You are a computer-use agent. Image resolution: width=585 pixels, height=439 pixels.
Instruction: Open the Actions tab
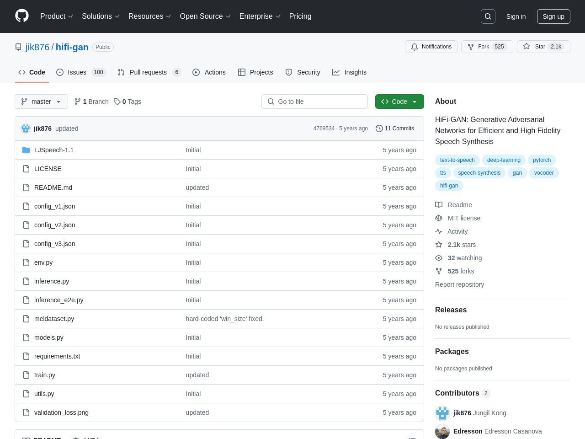click(x=209, y=72)
